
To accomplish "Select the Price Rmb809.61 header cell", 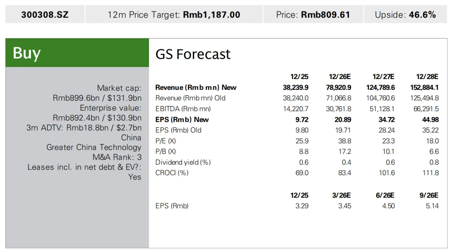I will click(x=313, y=15).
